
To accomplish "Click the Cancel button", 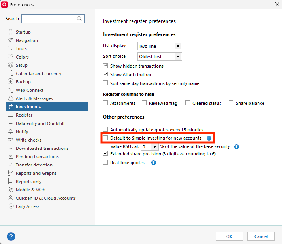I will click(261, 236).
